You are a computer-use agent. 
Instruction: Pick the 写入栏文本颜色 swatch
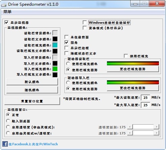coord(55,63)
